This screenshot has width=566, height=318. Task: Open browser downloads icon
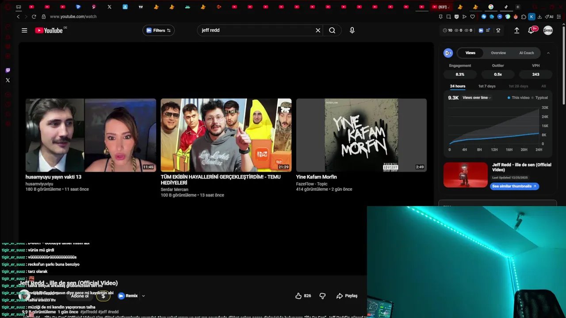(x=539, y=17)
